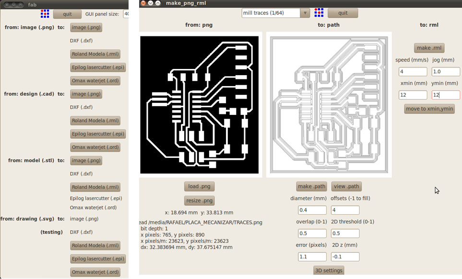The image size is (462, 279).
Task: Click Epilog lasercutter (.epi) text under from: model
Action: tap(96, 199)
